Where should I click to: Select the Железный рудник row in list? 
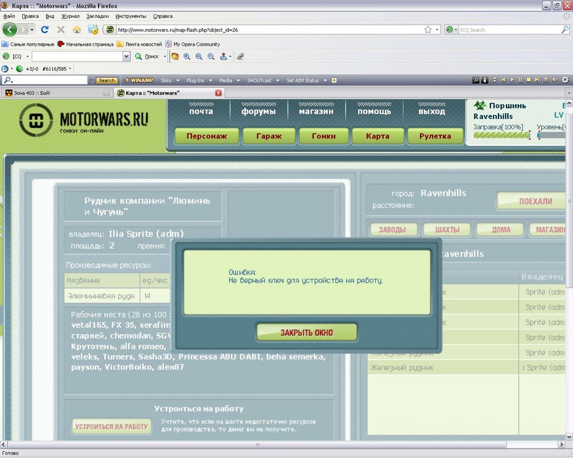click(x=468, y=368)
